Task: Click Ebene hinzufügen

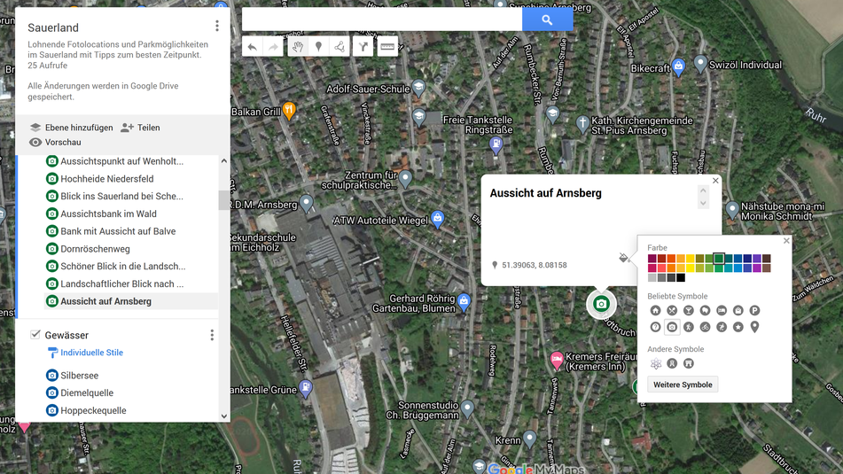Action: [x=71, y=128]
